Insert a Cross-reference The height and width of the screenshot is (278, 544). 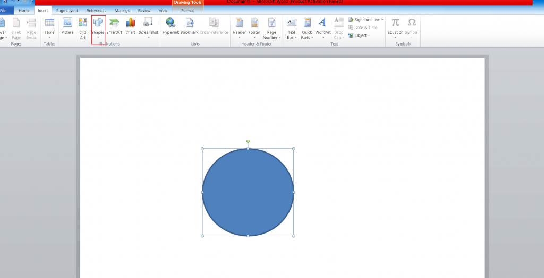point(214,26)
